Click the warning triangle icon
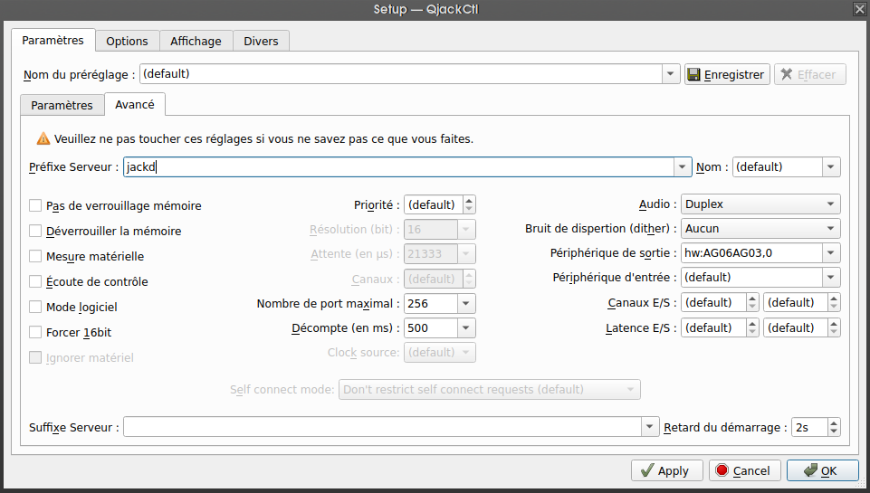This screenshot has height=493, width=870. point(43,139)
